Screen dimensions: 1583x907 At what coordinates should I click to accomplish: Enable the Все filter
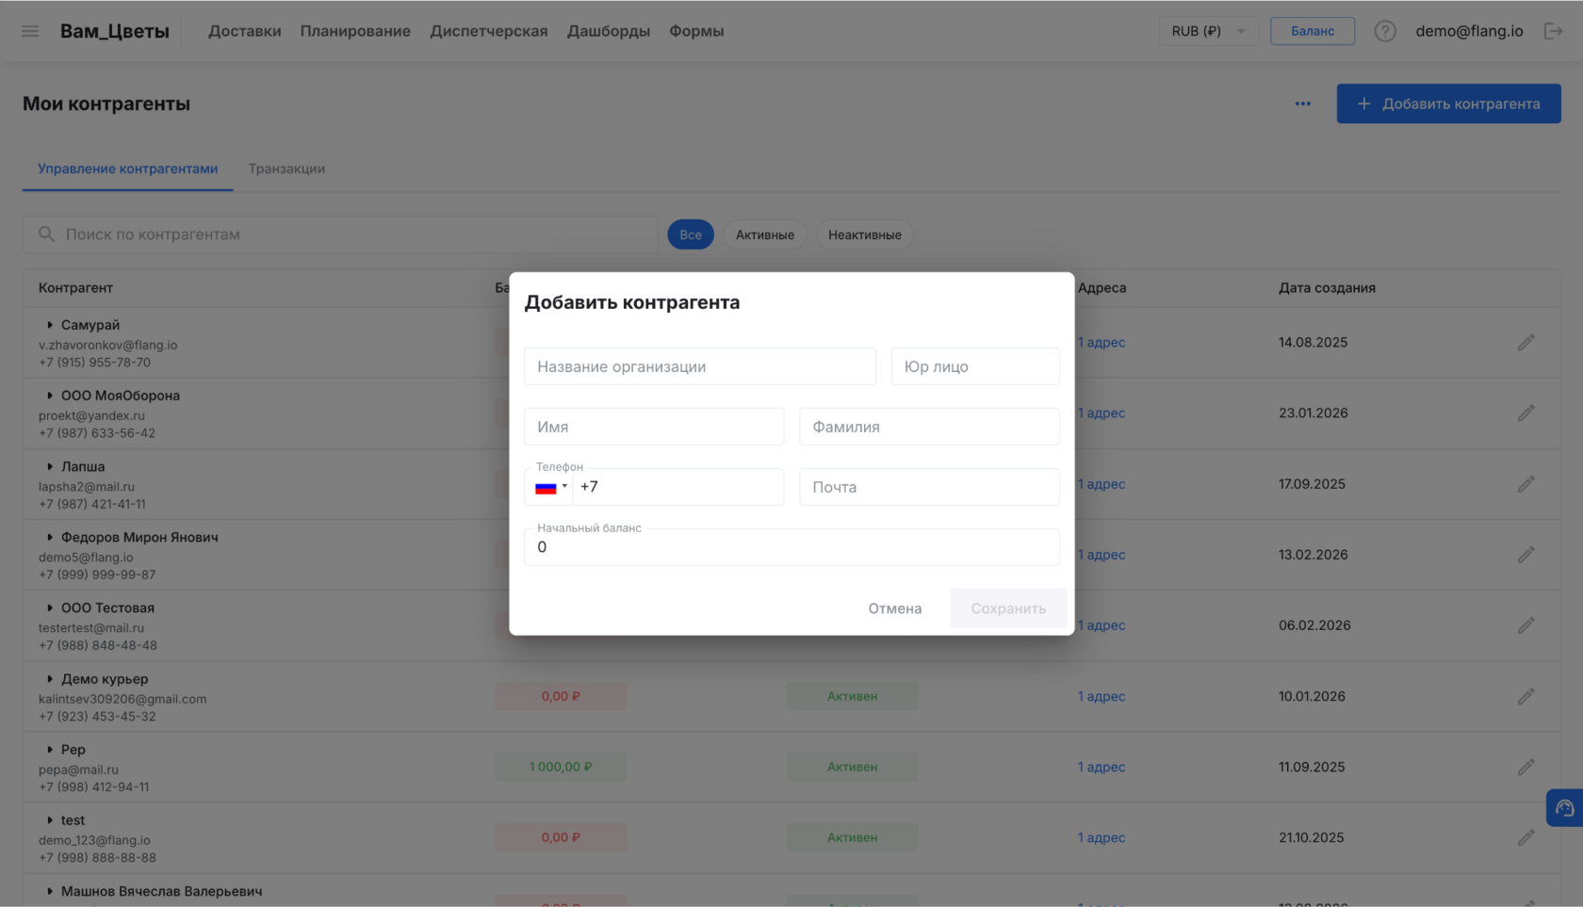pyautogui.click(x=691, y=234)
